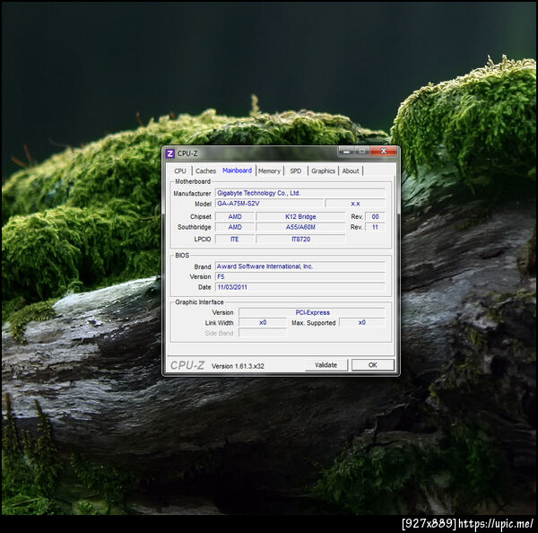Click the disabled maximize button in CPU-Z
The width and height of the screenshot is (538, 533).
[x=362, y=151]
